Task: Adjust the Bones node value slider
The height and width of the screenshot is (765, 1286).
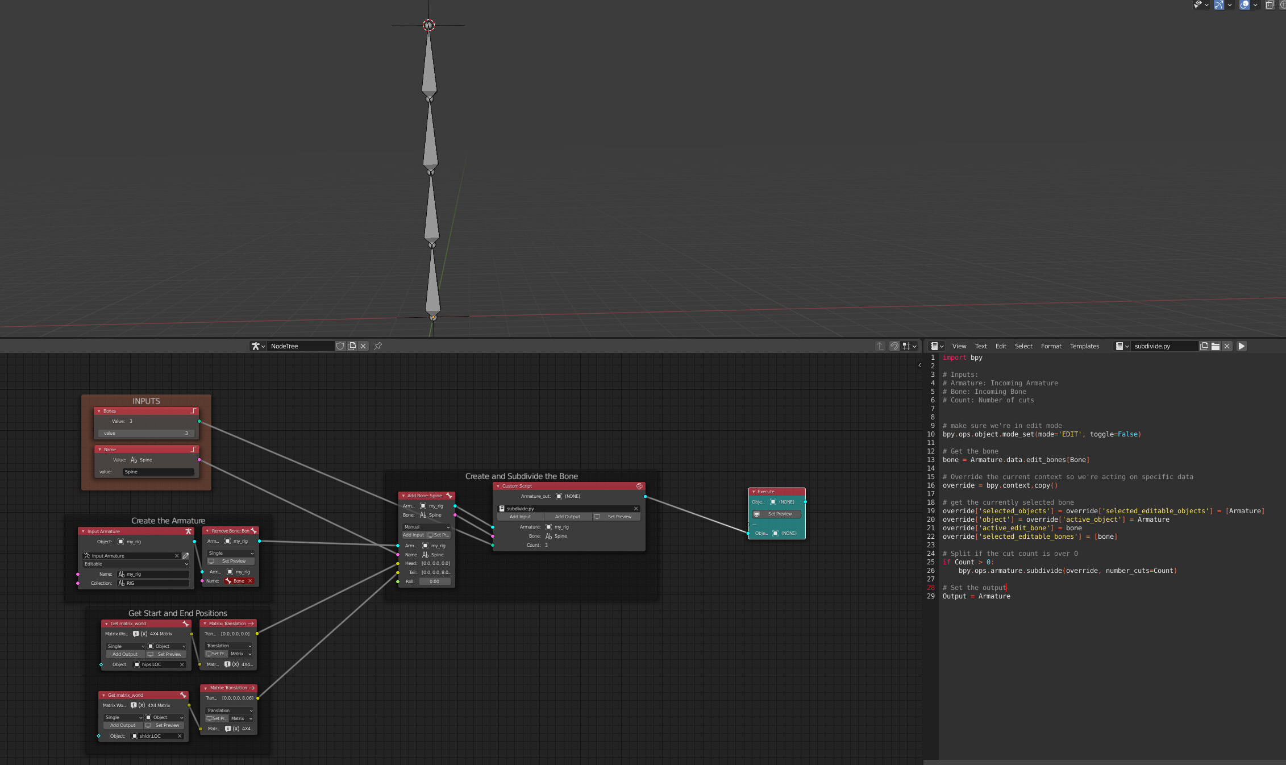Action: point(146,433)
